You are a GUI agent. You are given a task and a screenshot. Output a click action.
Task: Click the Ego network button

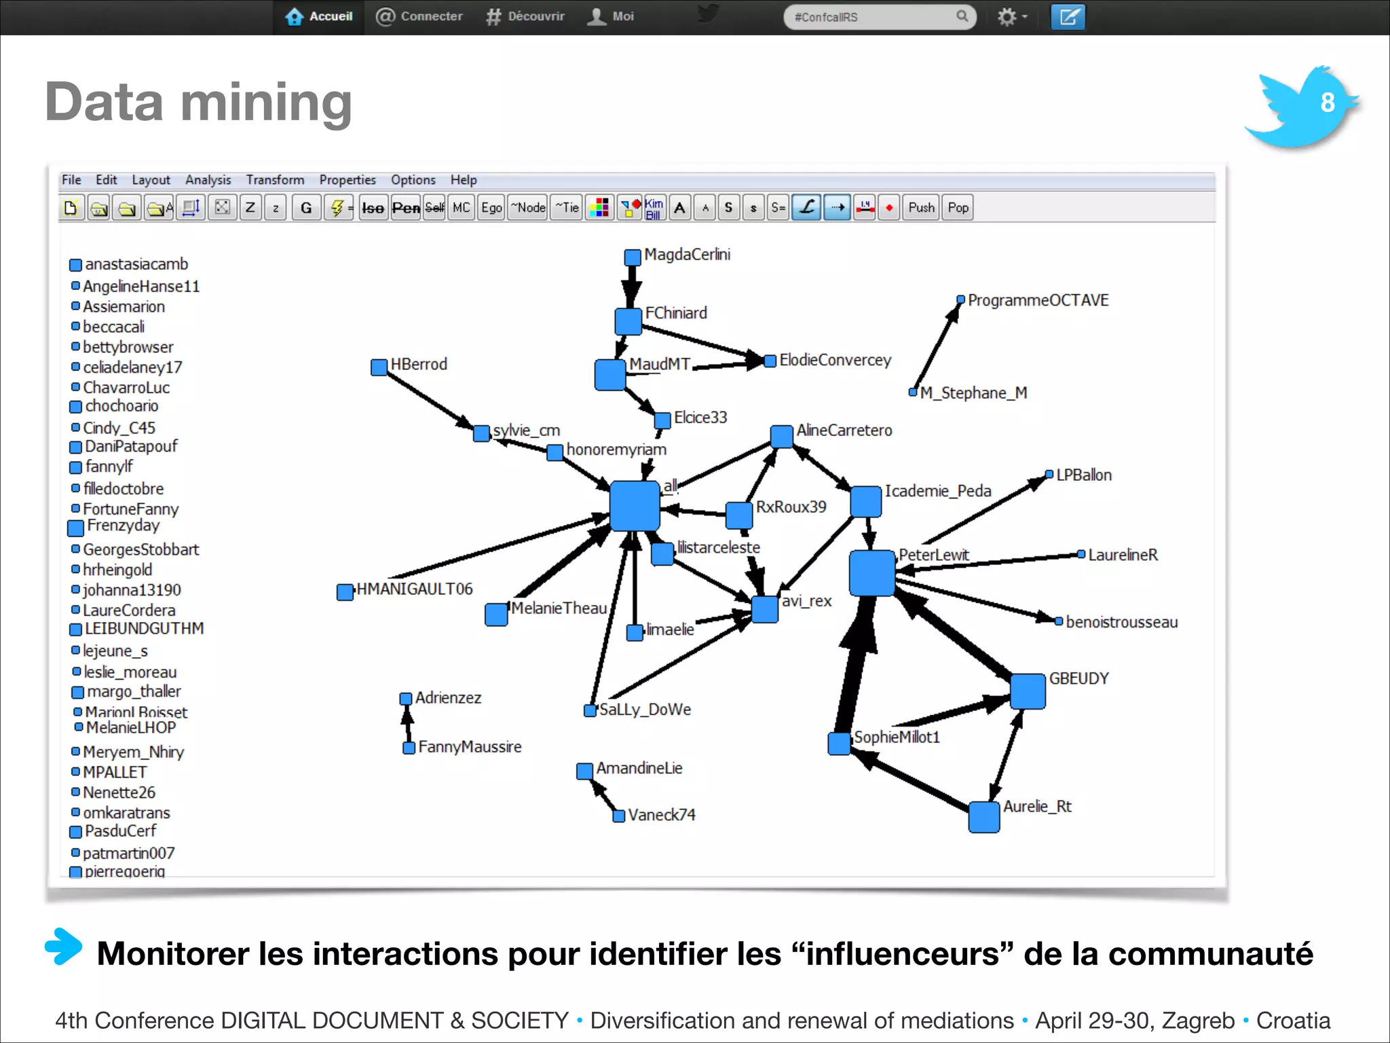click(491, 208)
